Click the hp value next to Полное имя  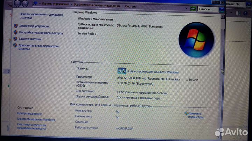point(118,117)
